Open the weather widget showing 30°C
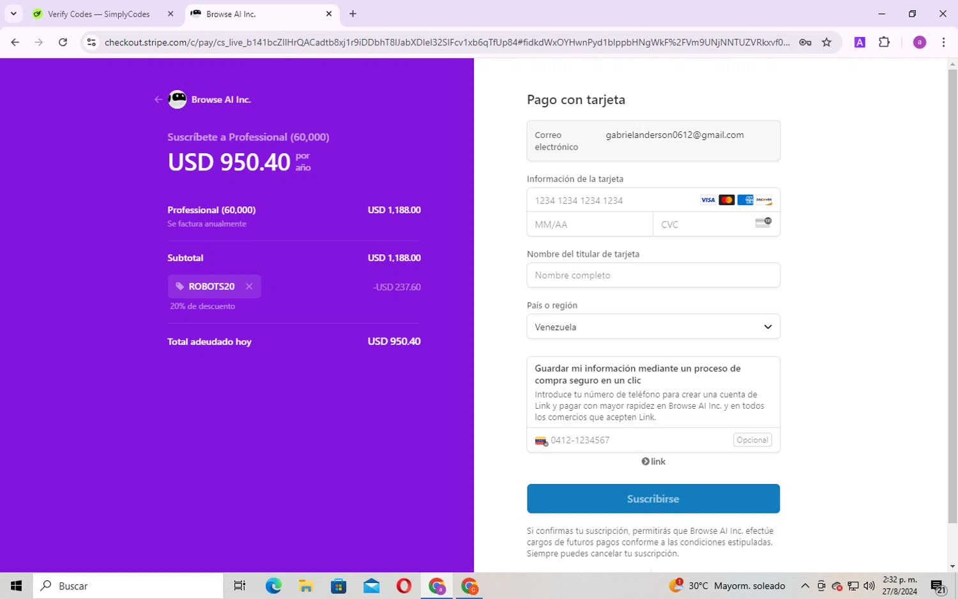 tap(727, 586)
